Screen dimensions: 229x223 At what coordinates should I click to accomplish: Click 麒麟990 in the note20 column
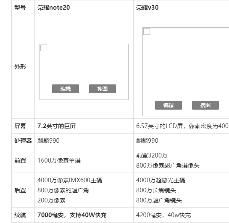48,141
